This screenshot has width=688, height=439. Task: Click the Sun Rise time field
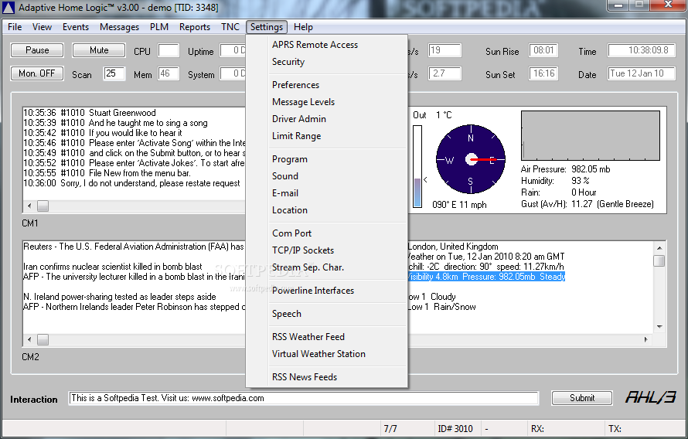(543, 50)
